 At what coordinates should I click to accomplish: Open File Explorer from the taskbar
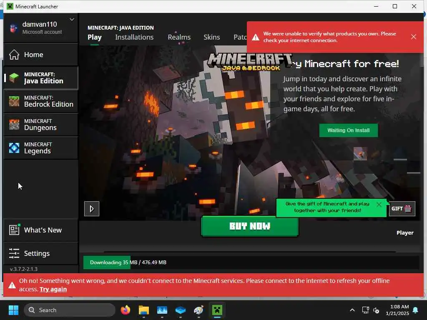click(143, 310)
